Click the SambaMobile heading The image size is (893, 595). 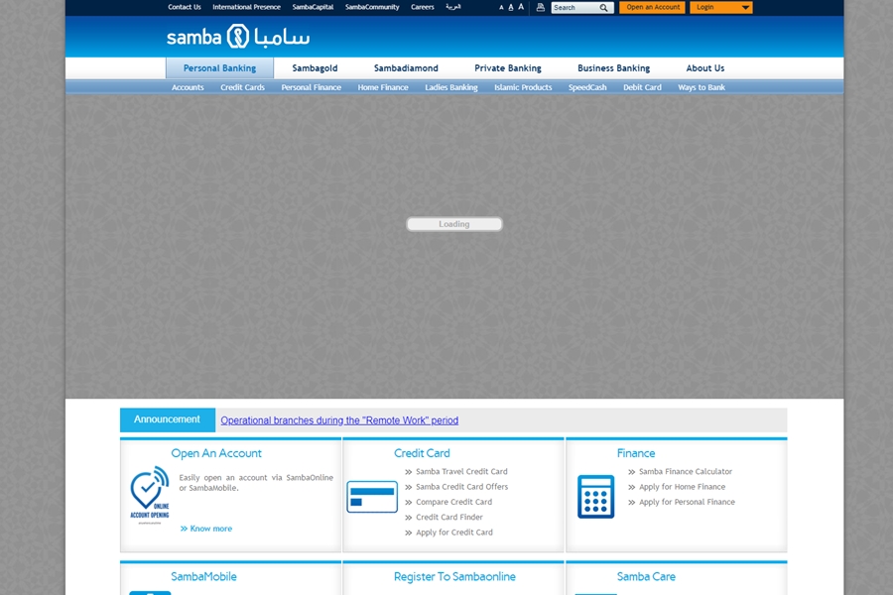point(203,577)
